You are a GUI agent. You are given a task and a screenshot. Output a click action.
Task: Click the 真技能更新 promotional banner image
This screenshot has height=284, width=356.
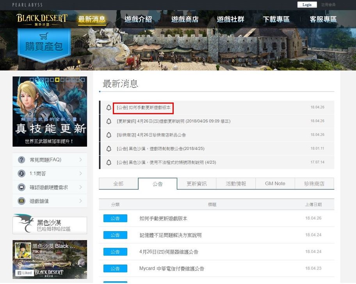(50, 111)
